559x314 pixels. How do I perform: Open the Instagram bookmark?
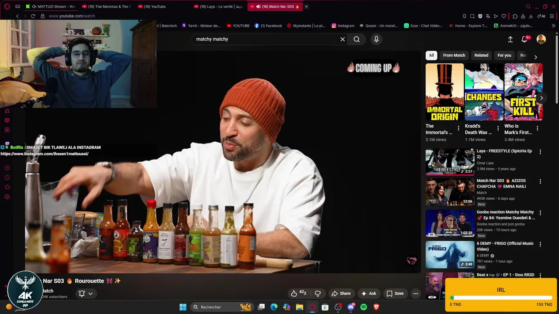point(343,26)
